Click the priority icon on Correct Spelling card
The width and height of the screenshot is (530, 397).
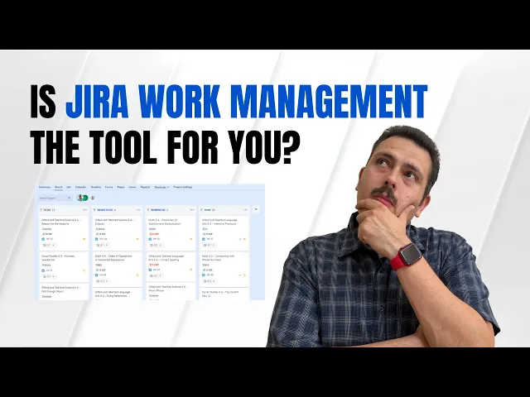[x=191, y=270]
